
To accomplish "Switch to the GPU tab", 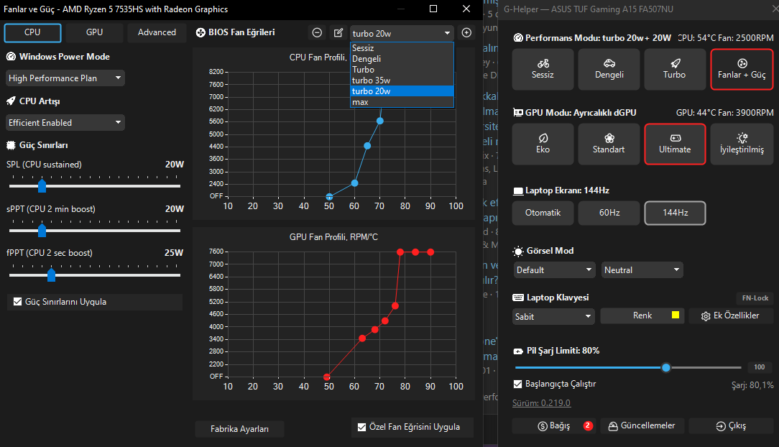I will pyautogui.click(x=94, y=32).
